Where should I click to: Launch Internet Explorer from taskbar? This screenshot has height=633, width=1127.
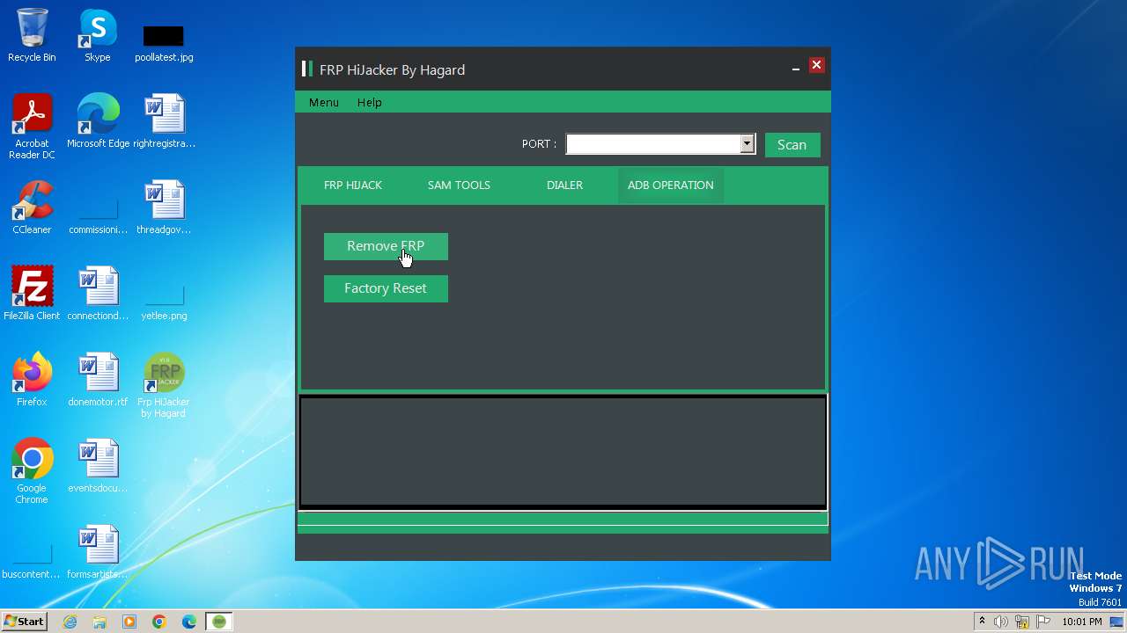point(70,622)
